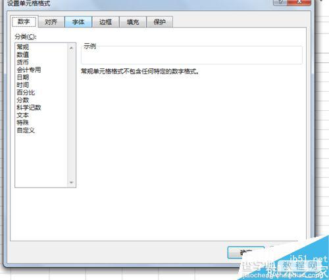Pick 百分比 from the category list
The height and width of the screenshot is (280, 329).
tap(26, 92)
